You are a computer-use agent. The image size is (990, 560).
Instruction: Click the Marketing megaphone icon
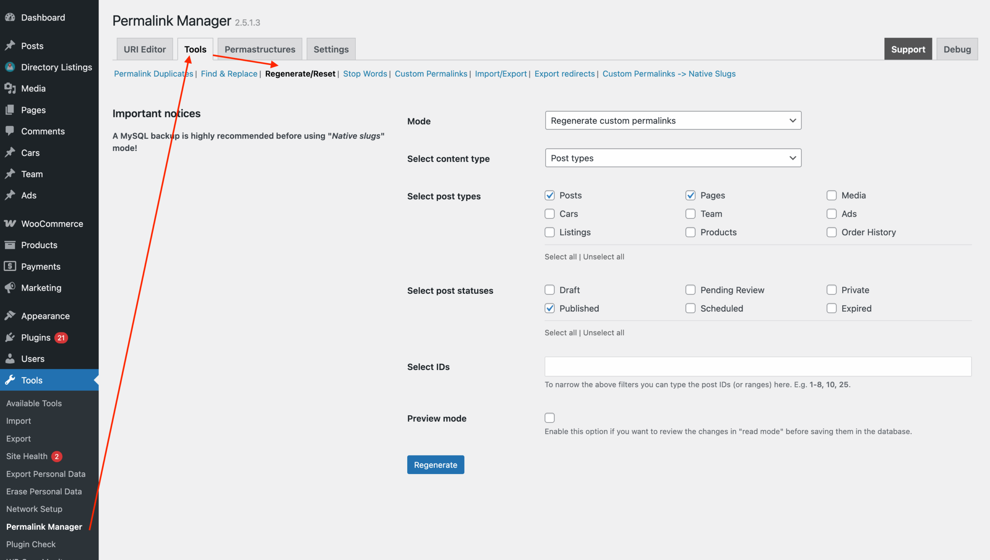coord(10,288)
